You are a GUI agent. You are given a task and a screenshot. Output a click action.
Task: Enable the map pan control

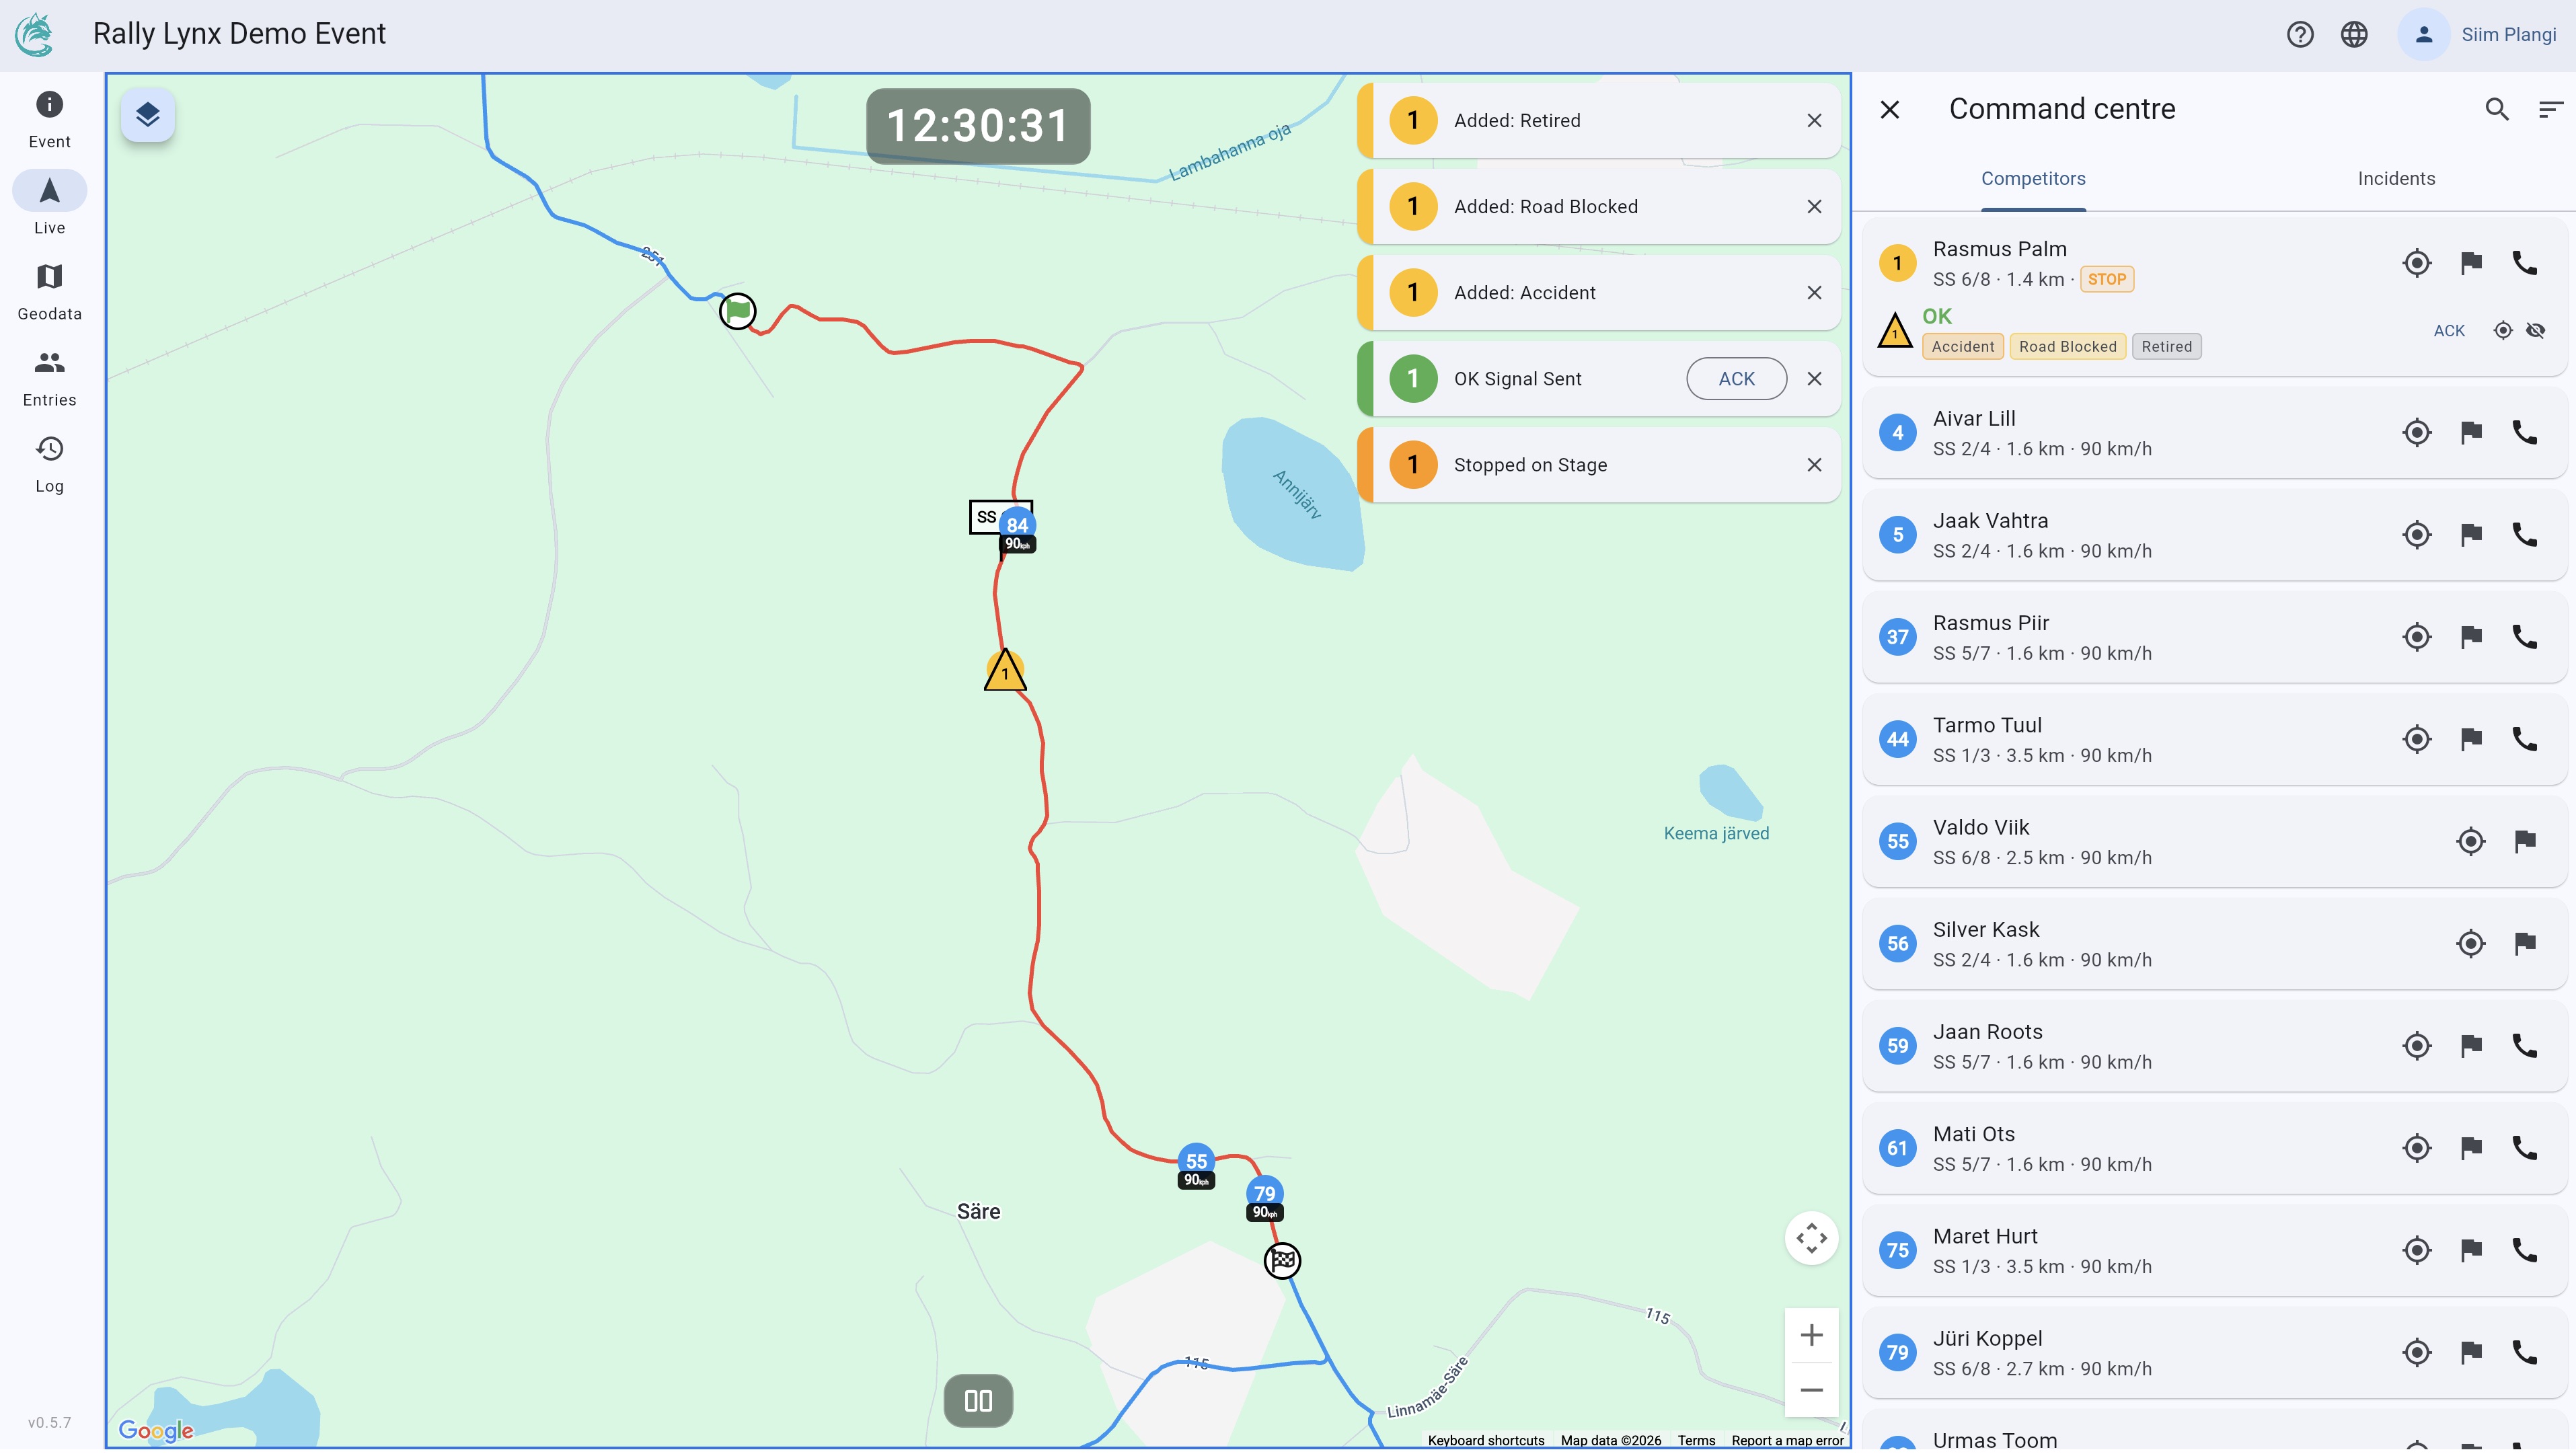coord(1811,1238)
